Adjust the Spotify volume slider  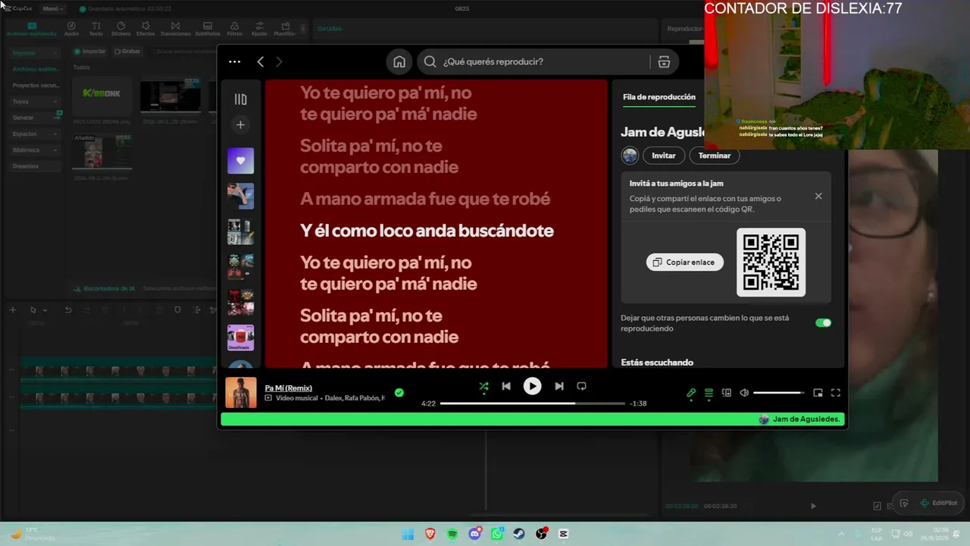779,393
